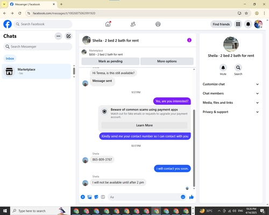This screenshot has width=269, height=215.
Task: Show hidden system tray icons
Action: pyautogui.click(x=219, y=211)
